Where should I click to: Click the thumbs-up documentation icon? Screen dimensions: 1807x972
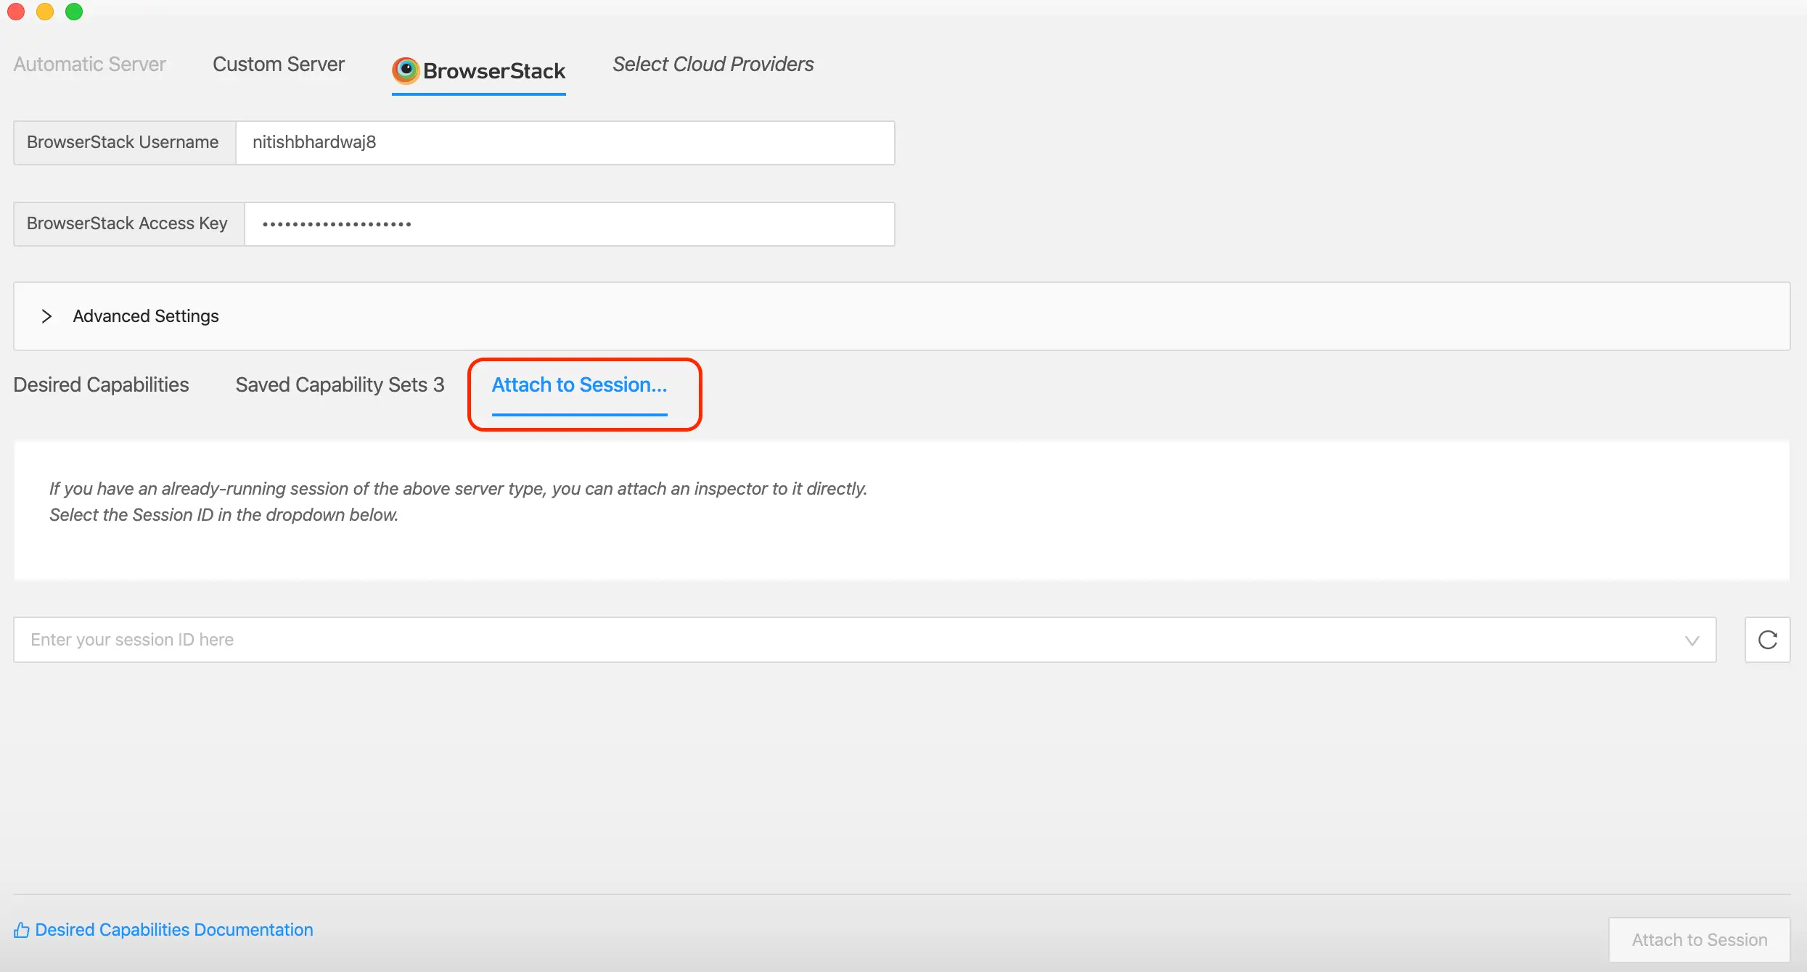coord(22,930)
